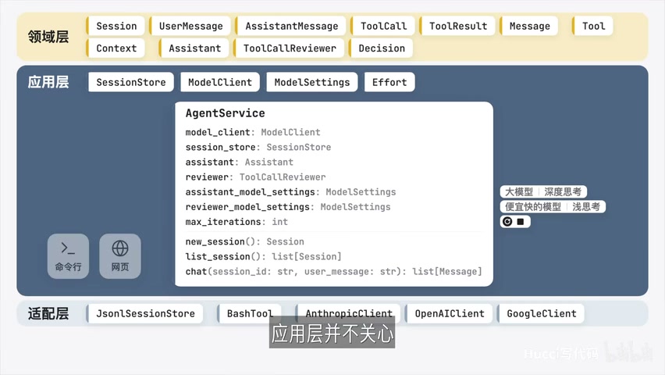Click the 深度思考 label
Screen dimensions: 665x375
[563, 191]
